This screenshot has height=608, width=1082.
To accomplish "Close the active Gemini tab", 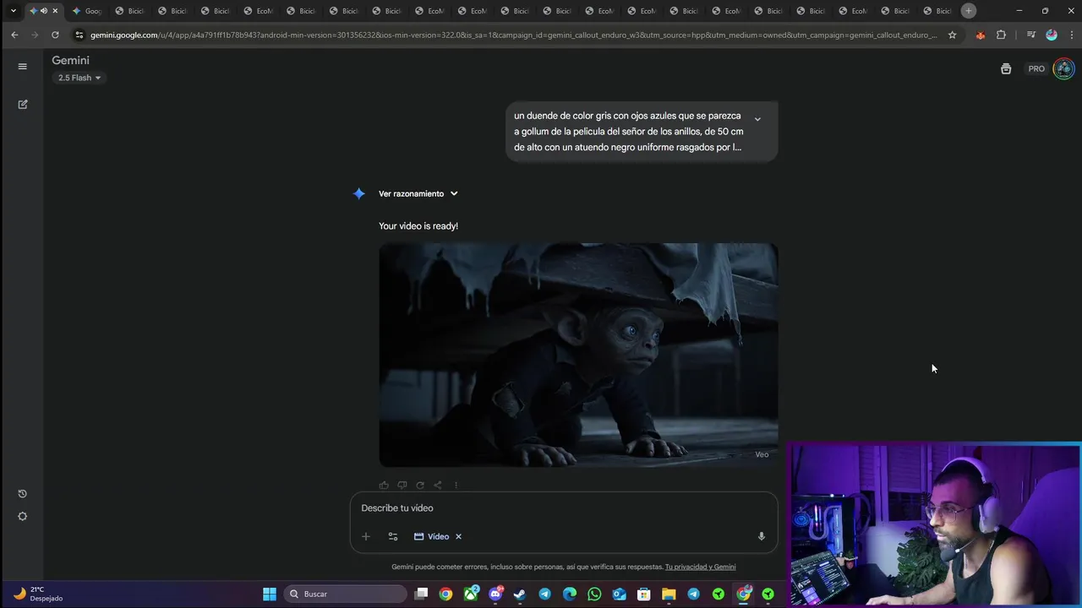I will tap(56, 11).
